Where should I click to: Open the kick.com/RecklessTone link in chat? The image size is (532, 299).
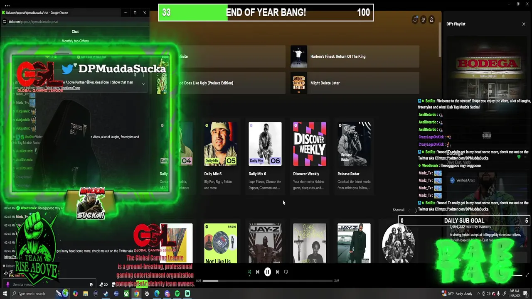tap(58, 88)
